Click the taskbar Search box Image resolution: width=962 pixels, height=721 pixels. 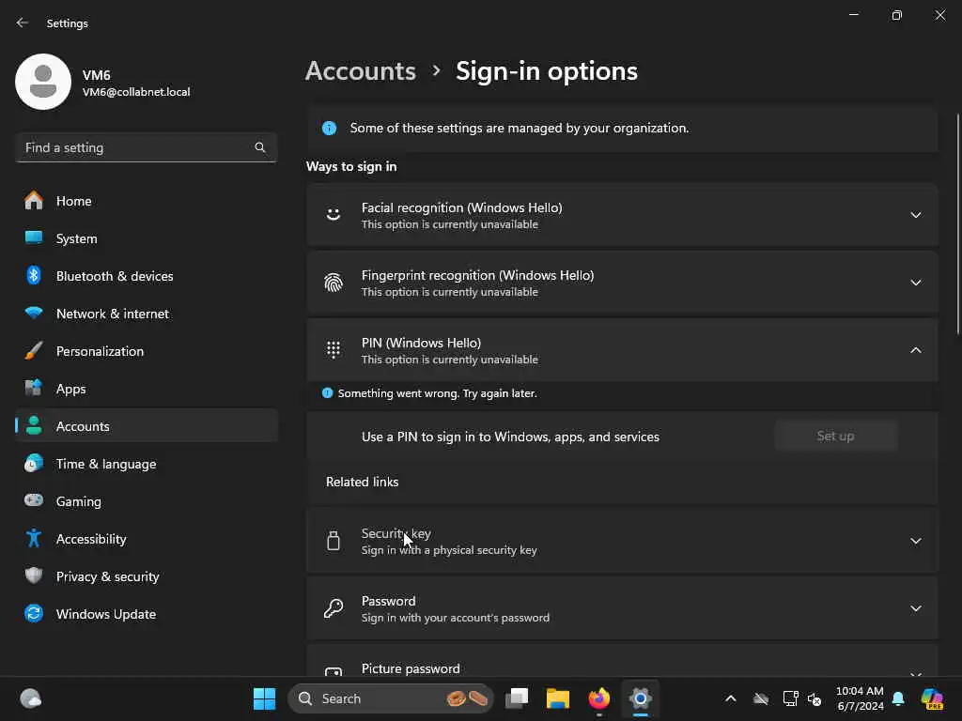[x=390, y=698]
